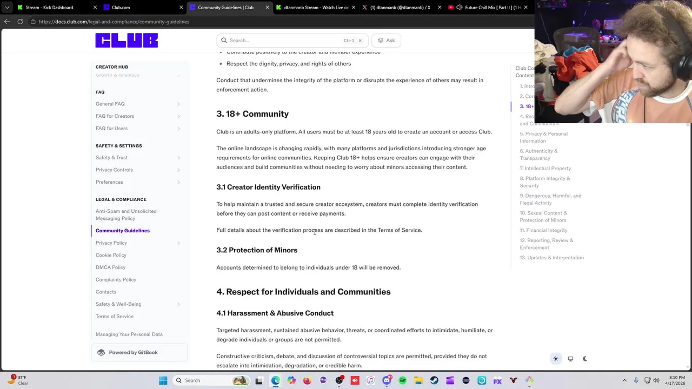Jump to 13. Updates & Interpretation
Viewport: 692px width, 389px height.
[x=552, y=258]
